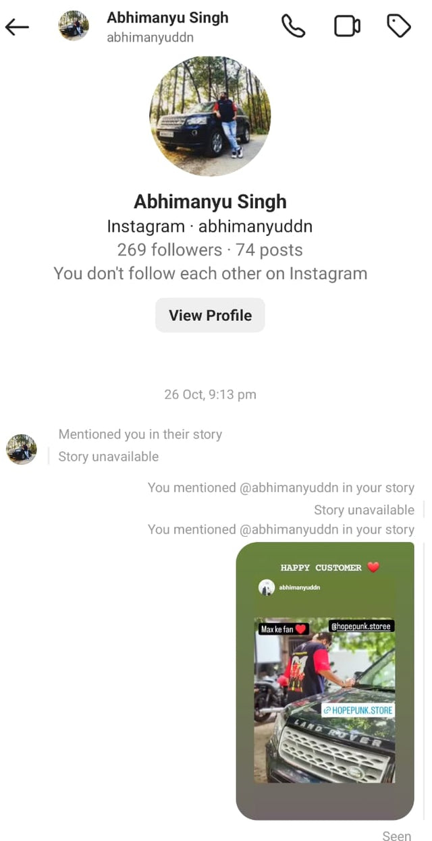432x841 pixels.
Task: Tap the header name Abhimanyu Singh
Action: 167,18
